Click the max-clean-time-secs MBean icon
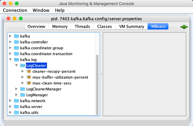 click(29, 83)
